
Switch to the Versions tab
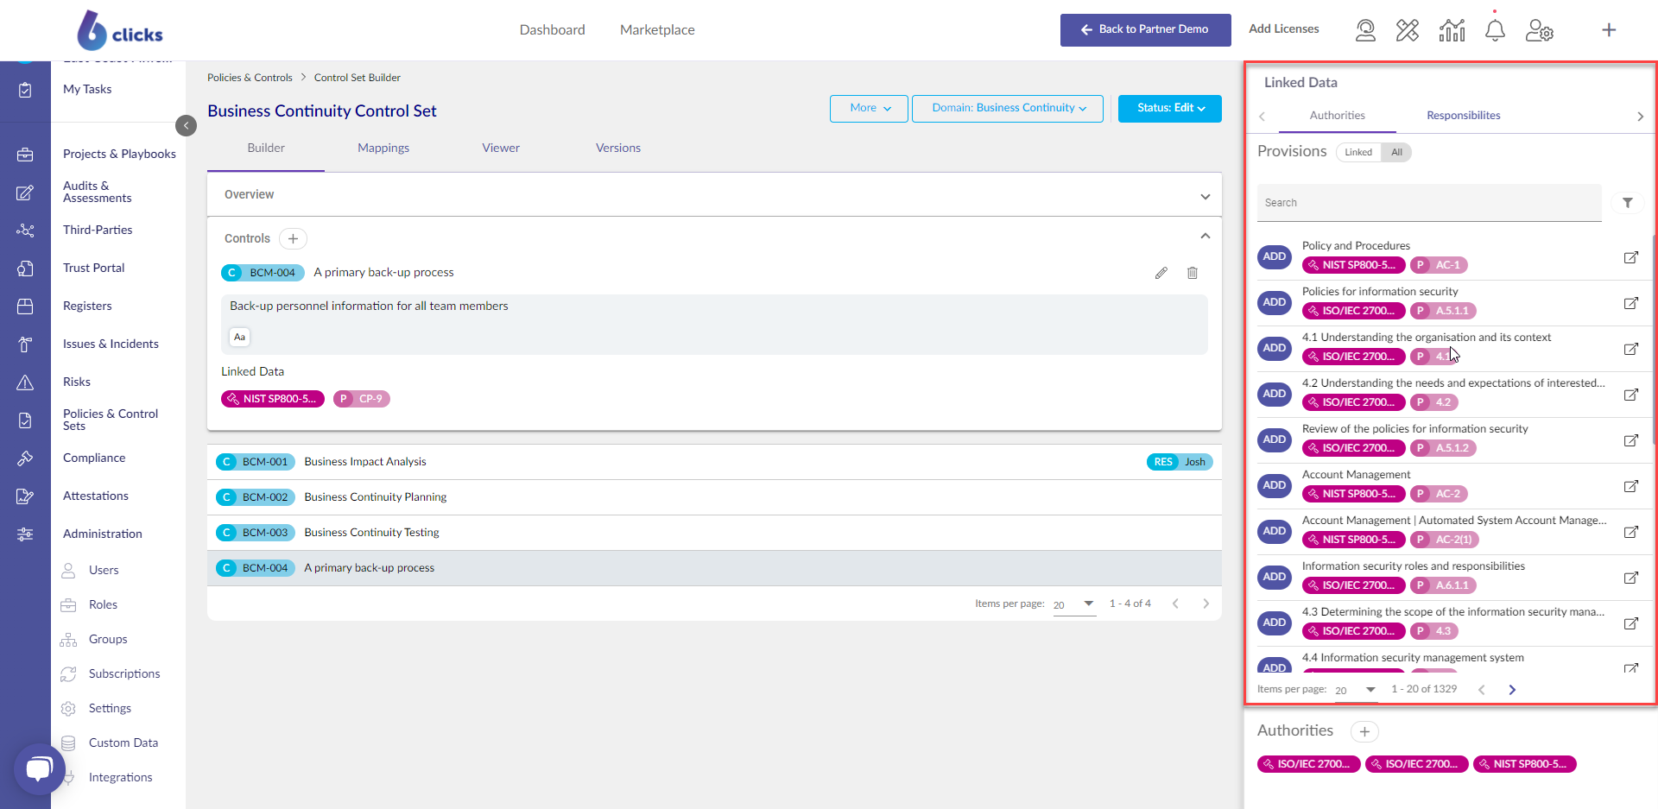618,149
